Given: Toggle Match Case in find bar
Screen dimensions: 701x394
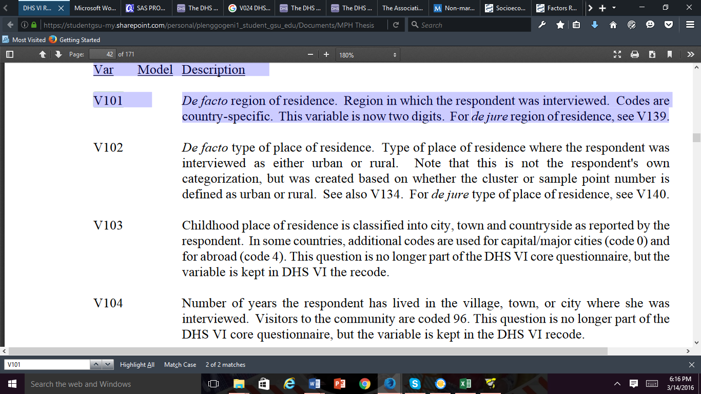Looking at the screenshot, I should [180, 365].
